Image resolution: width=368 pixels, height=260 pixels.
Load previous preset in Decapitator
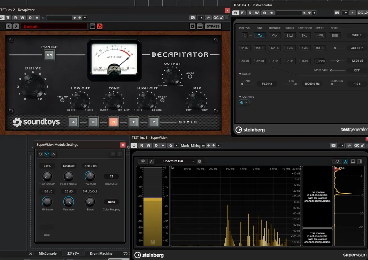click(9, 26)
